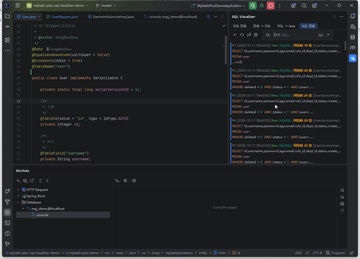The height and width of the screenshot is (259, 360).
Task: Open the Notifications bell icon
Action: tap(353, 16)
